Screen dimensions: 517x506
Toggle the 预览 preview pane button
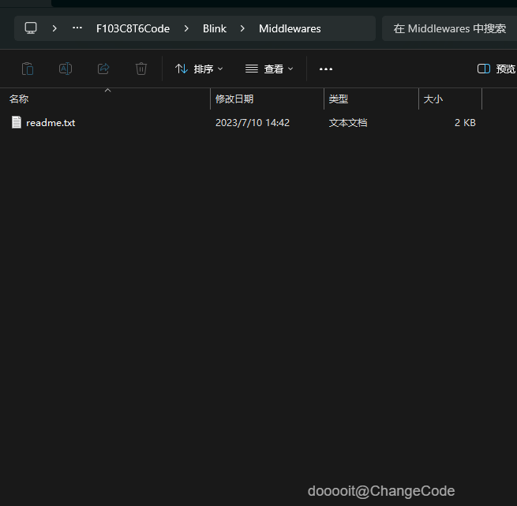[496, 69]
